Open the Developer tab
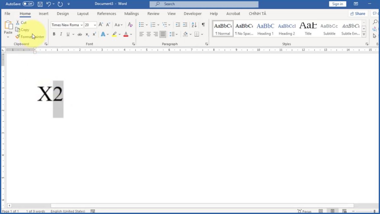This screenshot has width=380, height=214. [x=193, y=14]
